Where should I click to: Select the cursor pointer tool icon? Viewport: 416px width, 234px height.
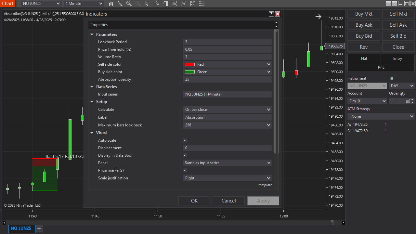coord(147,4)
